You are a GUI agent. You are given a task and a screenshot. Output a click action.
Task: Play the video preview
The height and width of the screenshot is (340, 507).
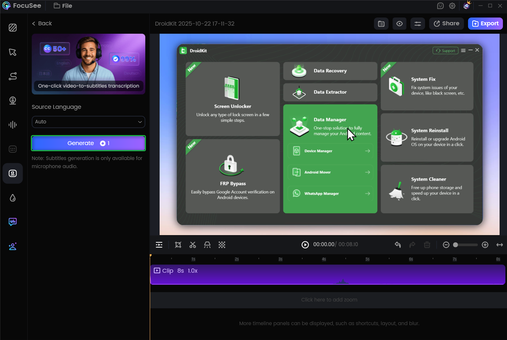[305, 245]
